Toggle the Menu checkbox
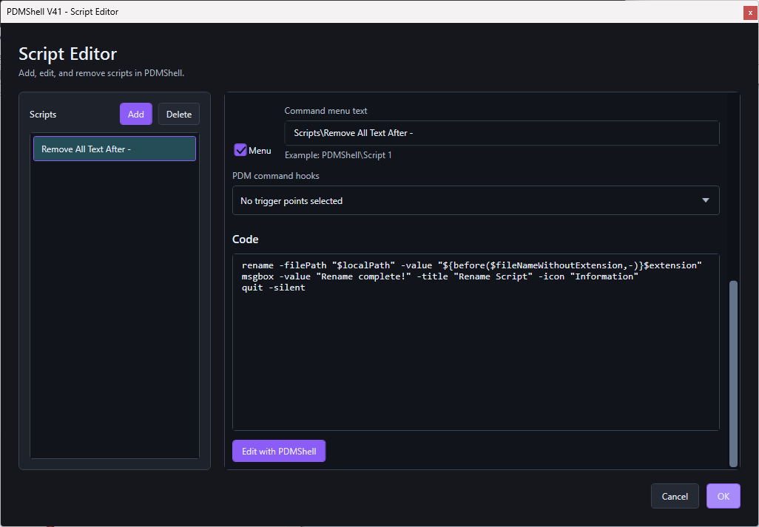 pyautogui.click(x=240, y=150)
